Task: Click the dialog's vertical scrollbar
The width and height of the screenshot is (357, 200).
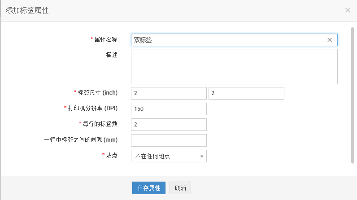Action: pyautogui.click(x=352, y=94)
